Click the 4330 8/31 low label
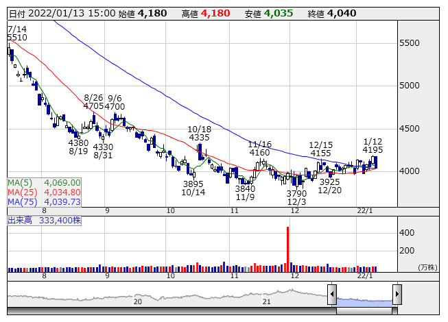Image resolution: width=448 pixels, height=322 pixels. point(103,151)
